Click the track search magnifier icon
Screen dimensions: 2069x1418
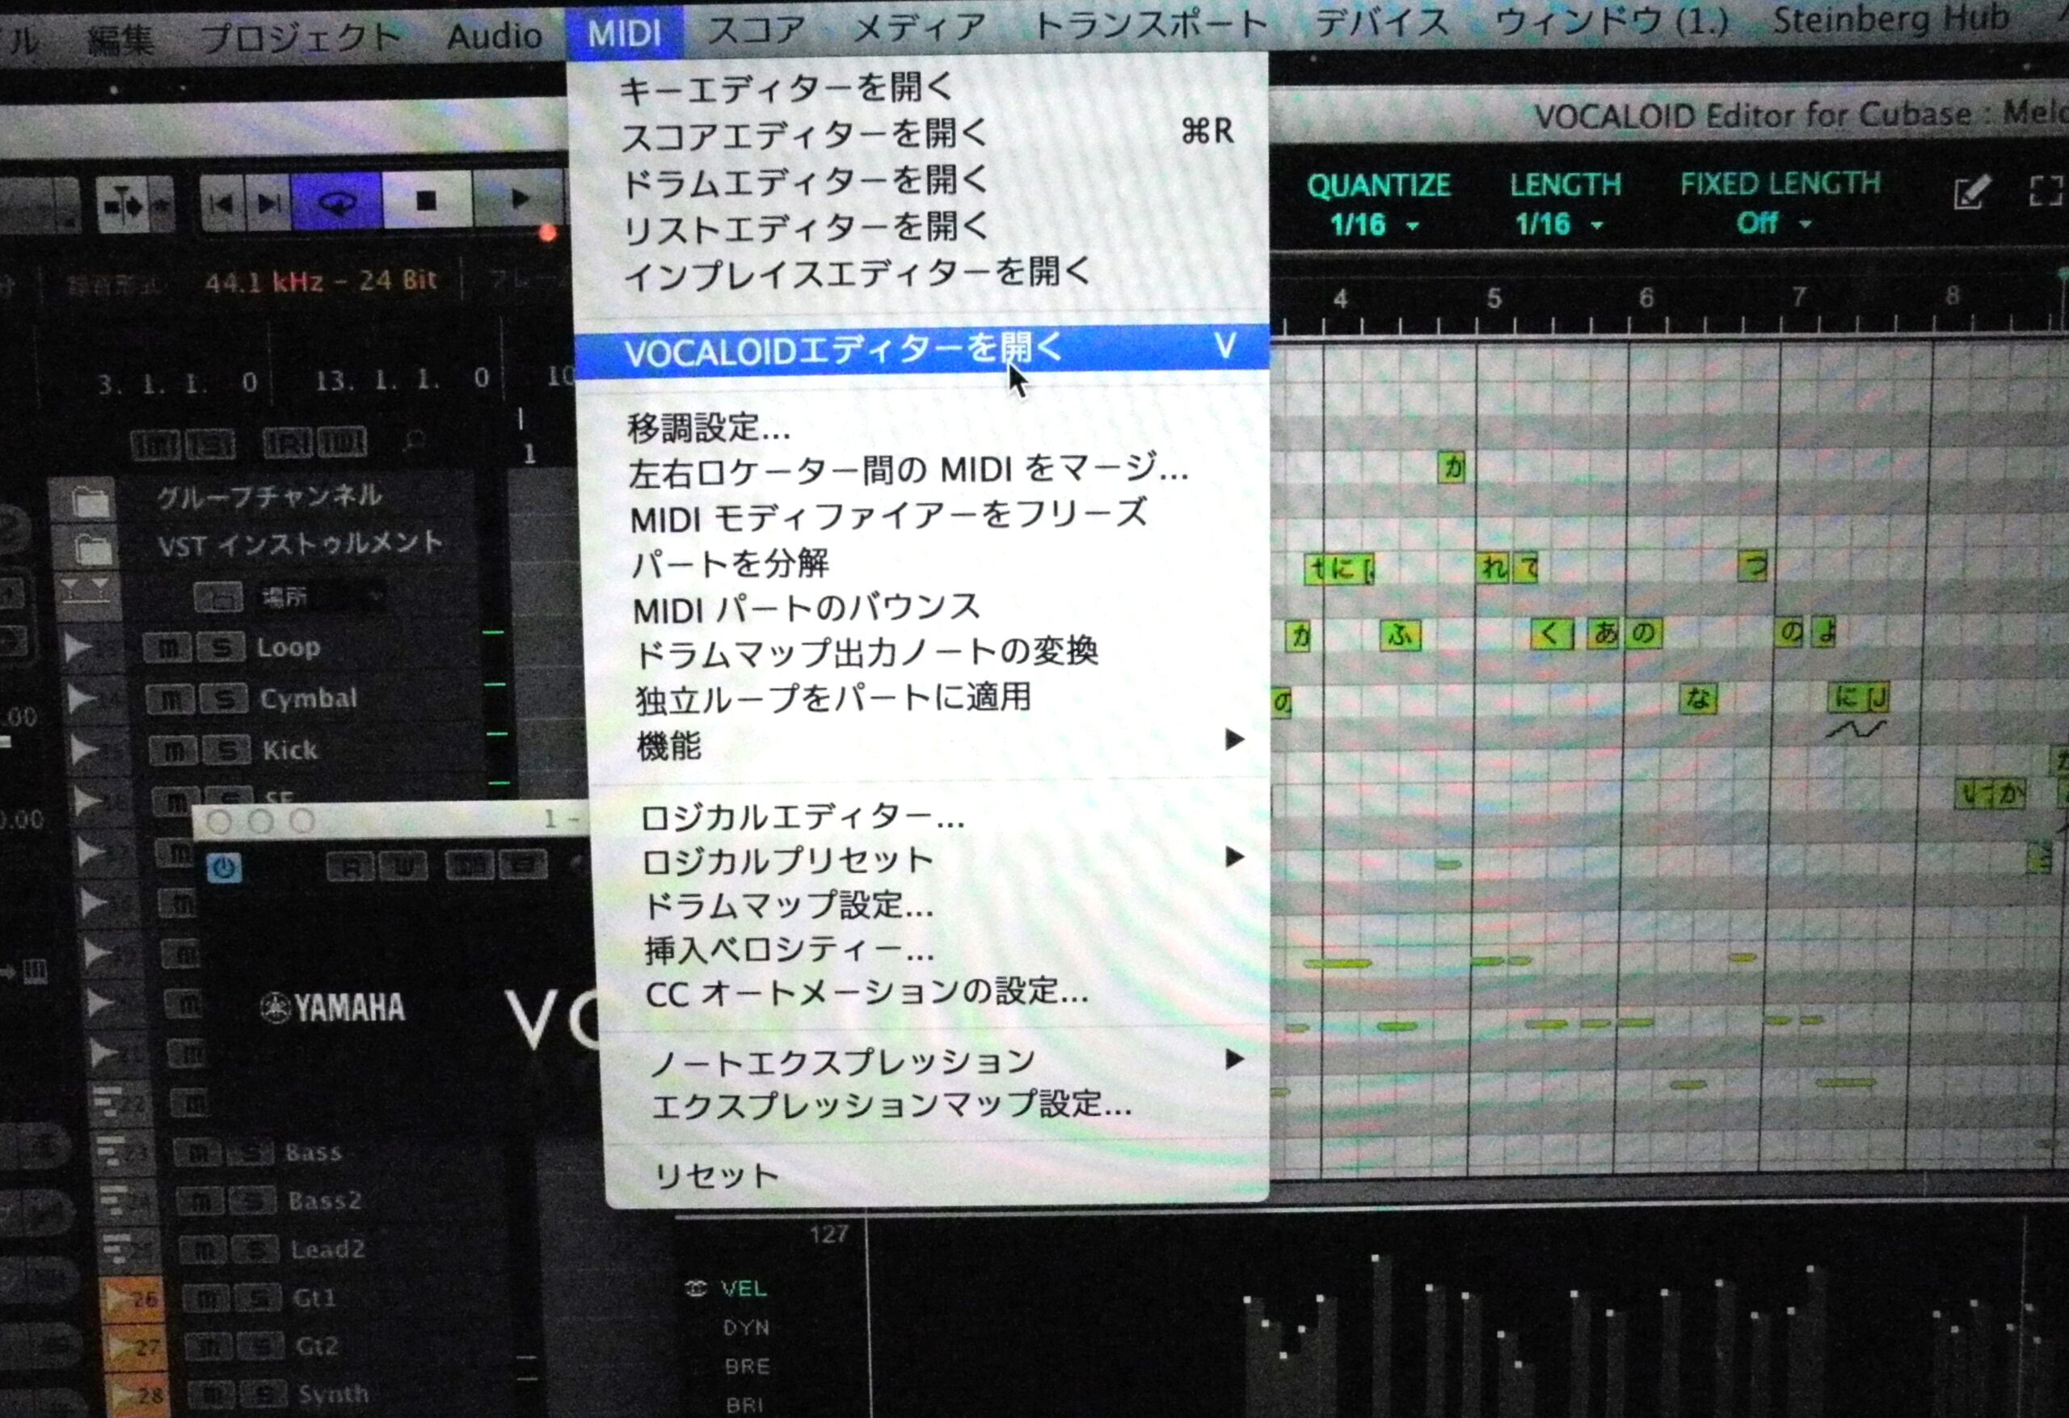point(413,440)
